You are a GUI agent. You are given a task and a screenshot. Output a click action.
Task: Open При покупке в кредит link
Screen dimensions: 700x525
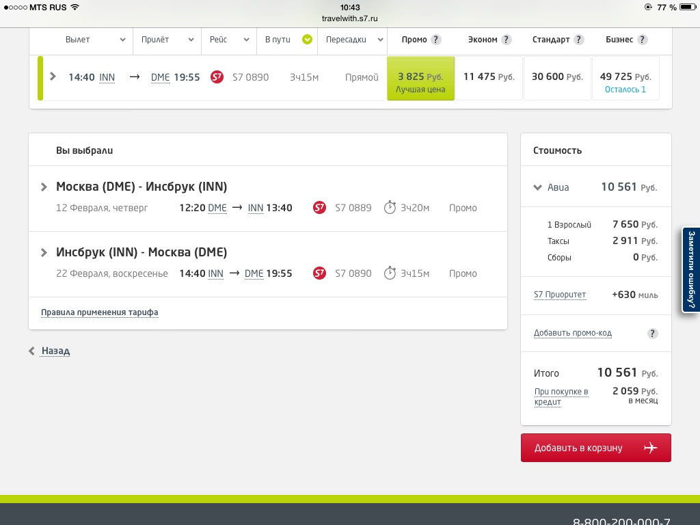coord(561,396)
